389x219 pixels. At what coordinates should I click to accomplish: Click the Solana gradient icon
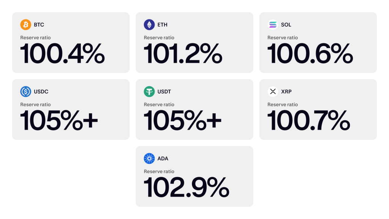point(273,24)
